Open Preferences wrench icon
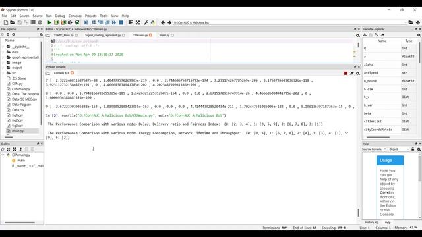The image size is (422, 237). point(146,22)
